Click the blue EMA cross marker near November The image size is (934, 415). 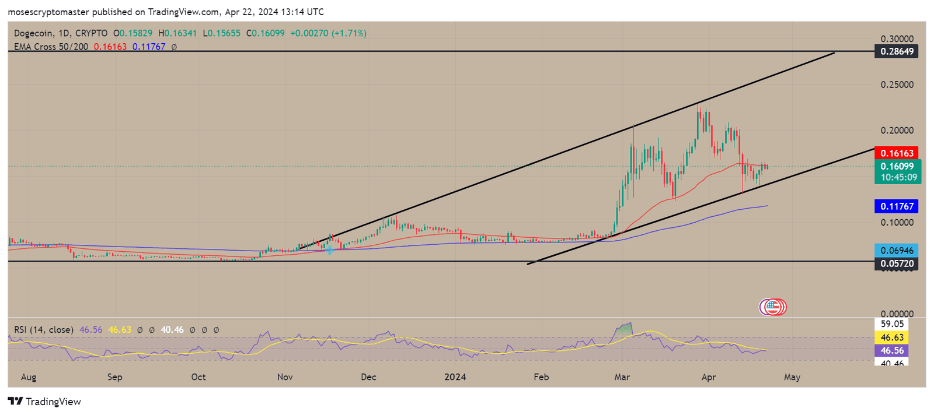click(330, 249)
